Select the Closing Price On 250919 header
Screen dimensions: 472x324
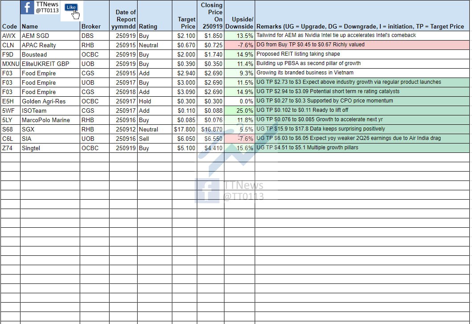click(212, 16)
